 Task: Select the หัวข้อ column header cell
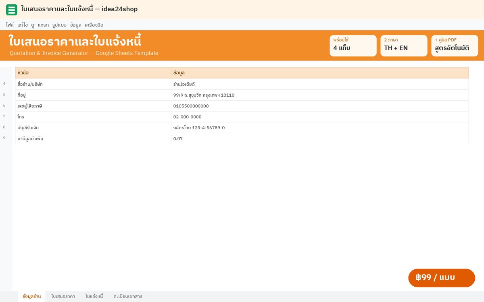click(93, 73)
